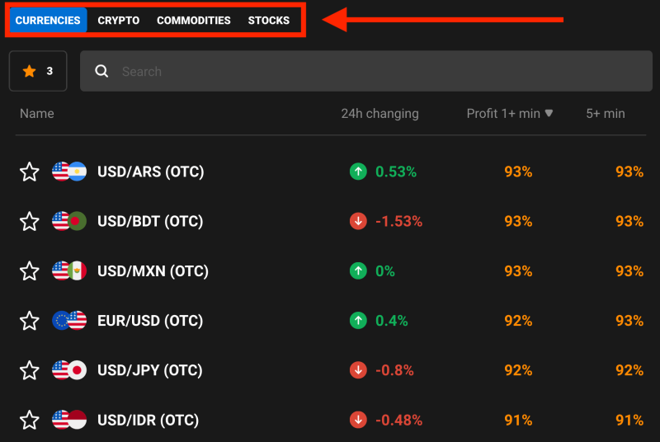Sort by Profit 1+ min column
Viewport: 660px width, 442px height.
510,114
